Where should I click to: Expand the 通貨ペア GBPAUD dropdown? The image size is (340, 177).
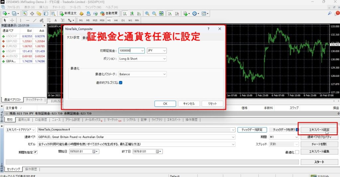point(233,137)
